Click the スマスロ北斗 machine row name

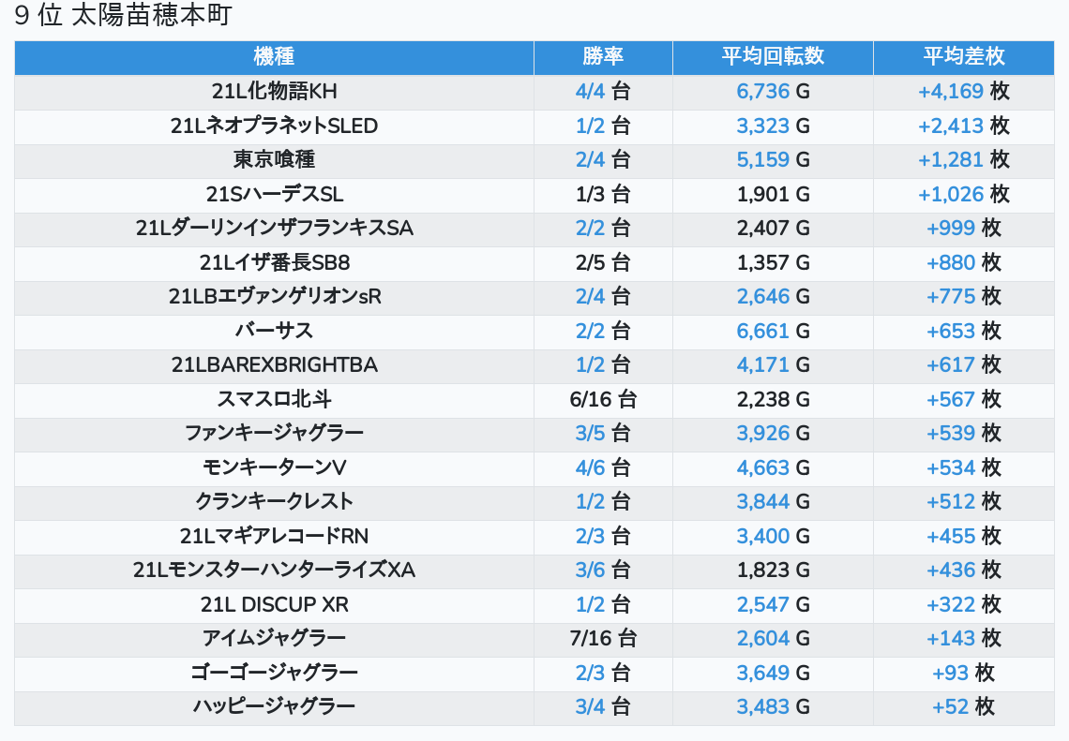274,399
